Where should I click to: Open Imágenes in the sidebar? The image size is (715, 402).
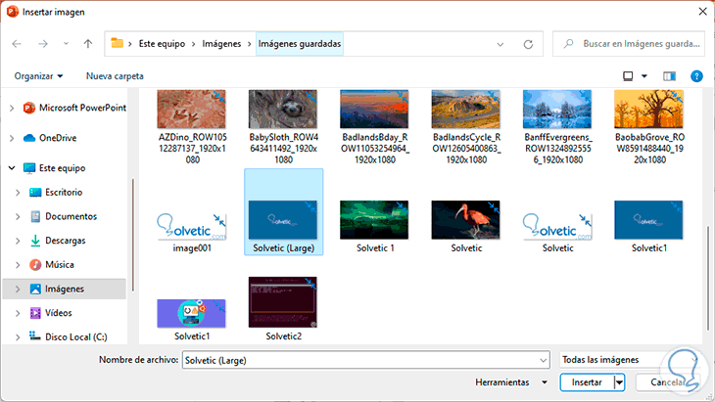(65, 289)
